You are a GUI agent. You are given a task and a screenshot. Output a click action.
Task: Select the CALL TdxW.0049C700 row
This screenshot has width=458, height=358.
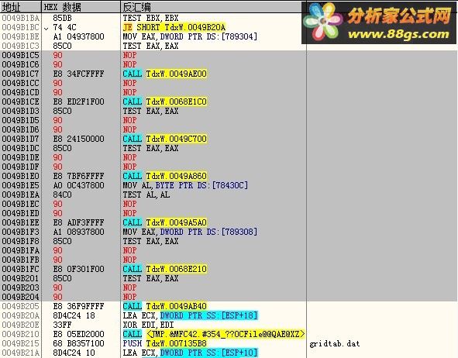point(153,139)
